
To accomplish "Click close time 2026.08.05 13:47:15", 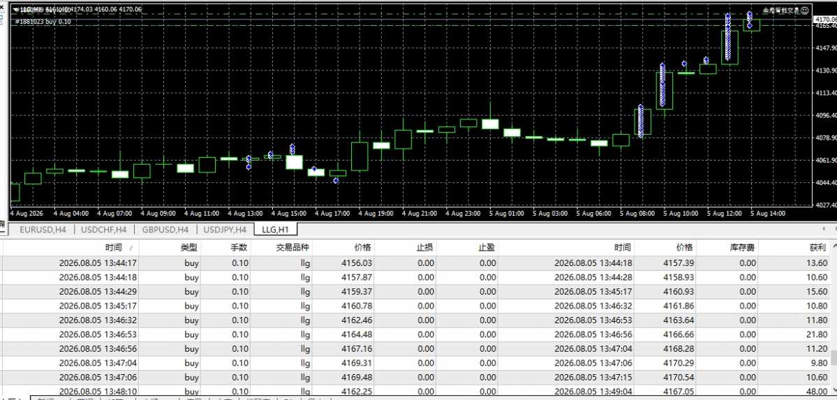I will (593, 378).
